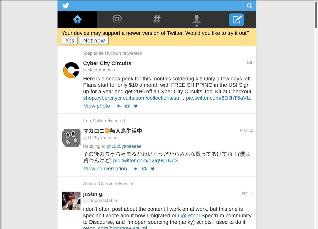
Task: Open @1025yabeeeee handle under the display name
Action: [100, 138]
